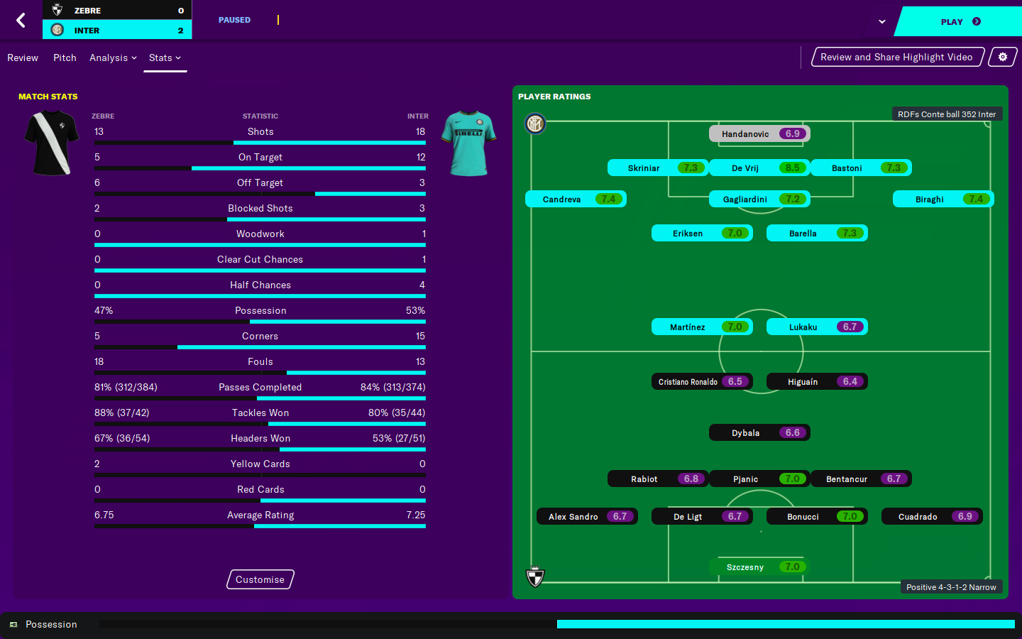This screenshot has width=1022, height=639.
Task: Click Rabiot player card
Action: pos(658,479)
